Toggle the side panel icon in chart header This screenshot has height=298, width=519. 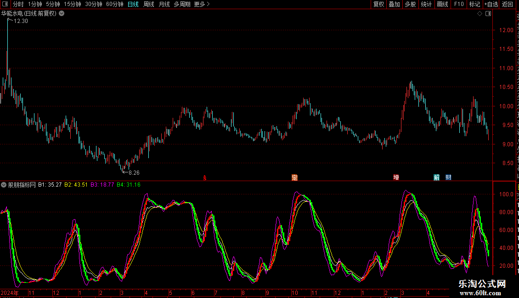[x=488, y=14]
